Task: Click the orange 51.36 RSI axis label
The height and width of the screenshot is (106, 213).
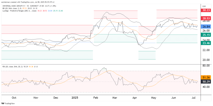Action: click(206, 78)
